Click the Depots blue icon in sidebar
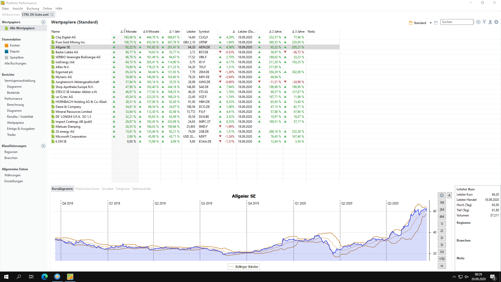Viewport: 501px width, 282px height. [7, 51]
